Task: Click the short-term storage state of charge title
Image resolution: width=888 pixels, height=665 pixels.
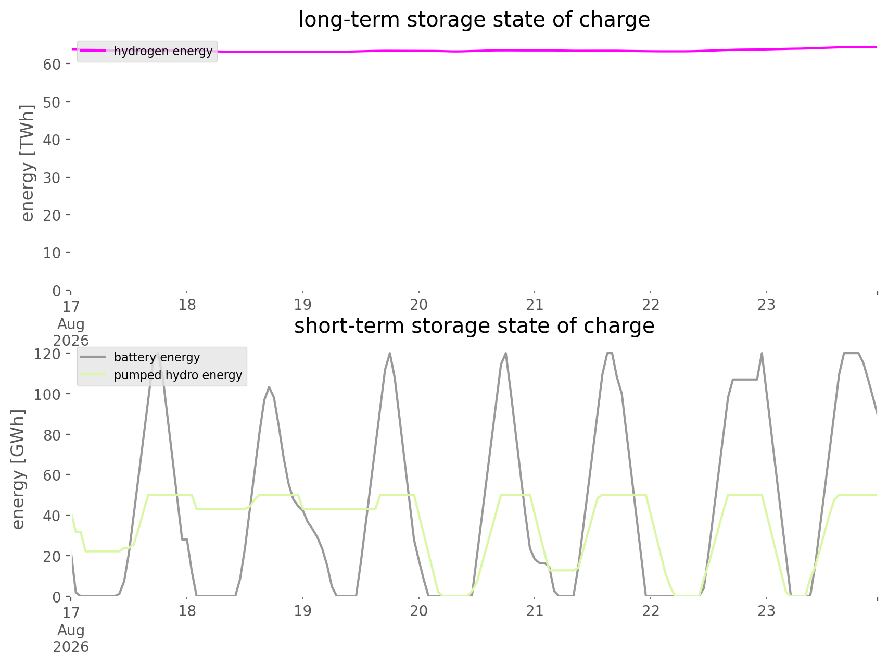Action: [474, 326]
